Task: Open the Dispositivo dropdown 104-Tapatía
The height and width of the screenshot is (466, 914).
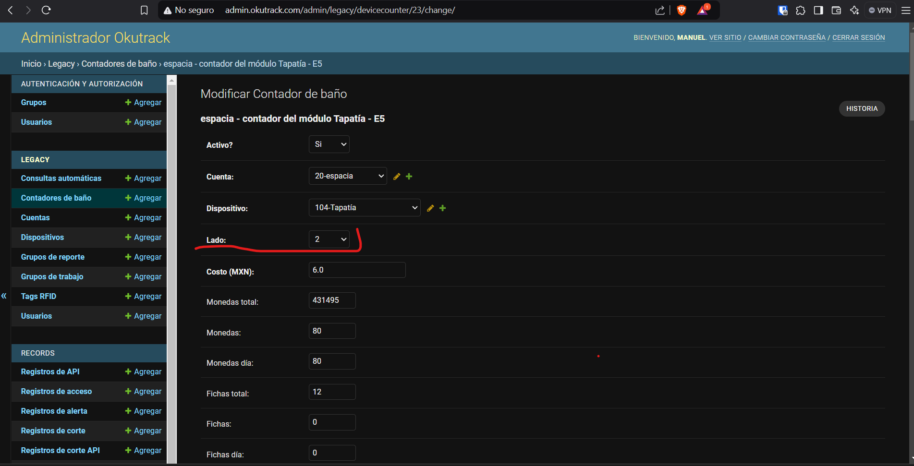Action: 365,208
